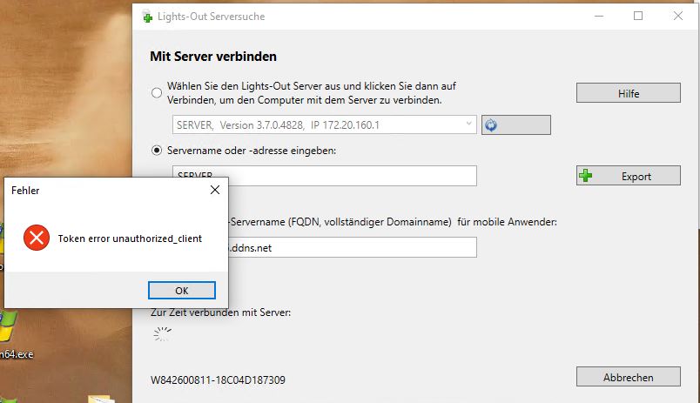The width and height of the screenshot is (700, 403).
Task: Click the blue refresh server list button
Action: tap(515, 125)
